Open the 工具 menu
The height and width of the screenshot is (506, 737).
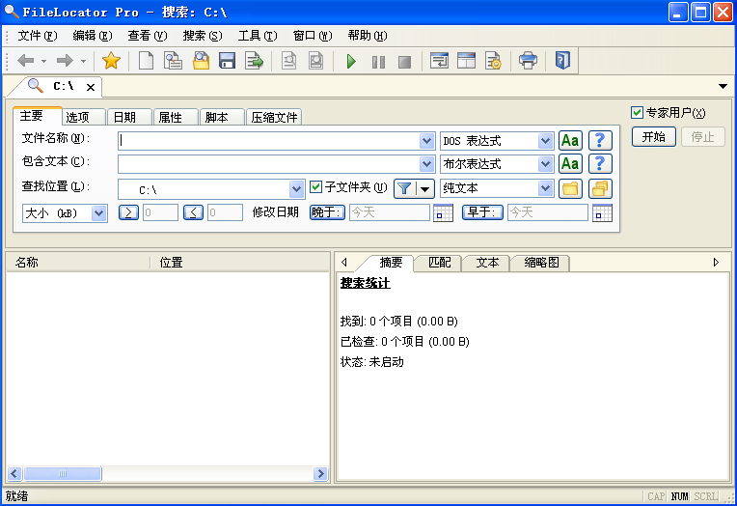pos(257,36)
